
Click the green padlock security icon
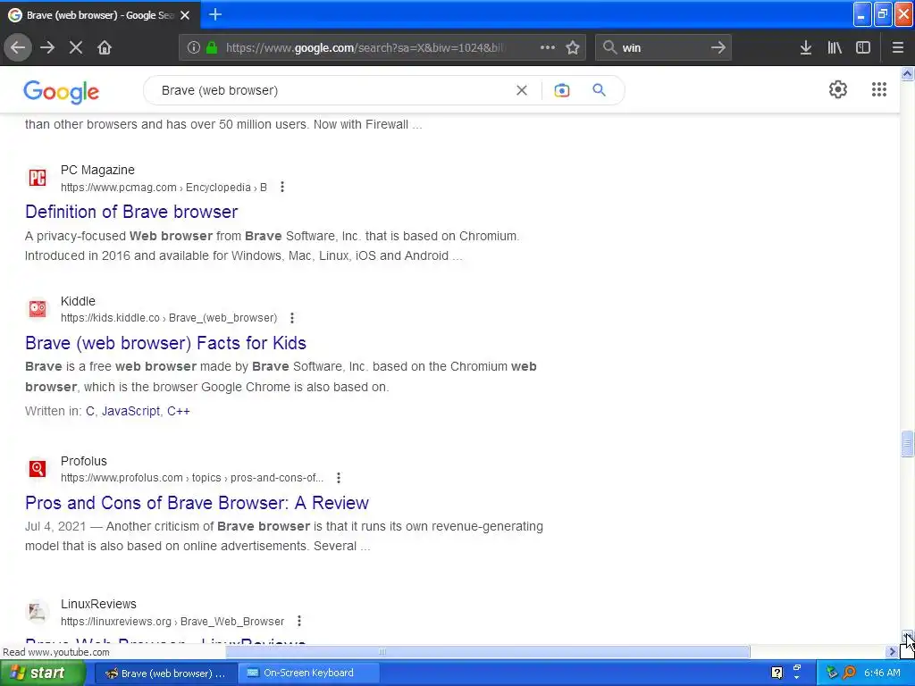[212, 48]
